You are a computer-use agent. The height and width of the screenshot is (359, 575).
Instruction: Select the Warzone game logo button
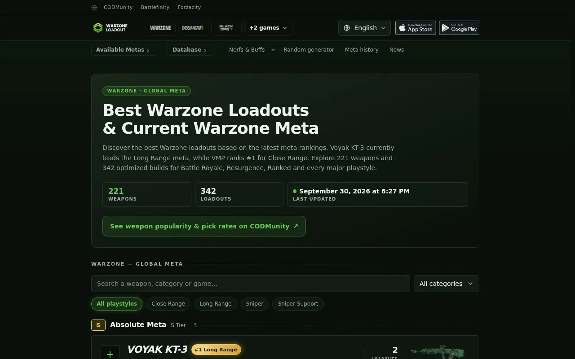point(160,28)
